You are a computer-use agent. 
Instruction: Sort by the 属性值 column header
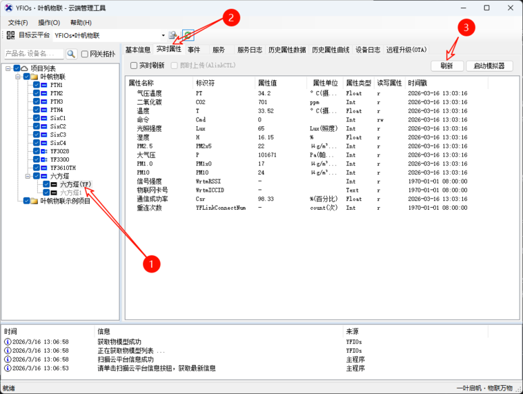pos(281,83)
